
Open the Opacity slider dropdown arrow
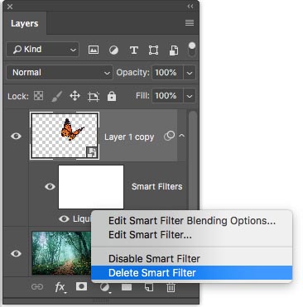pyautogui.click(x=190, y=73)
